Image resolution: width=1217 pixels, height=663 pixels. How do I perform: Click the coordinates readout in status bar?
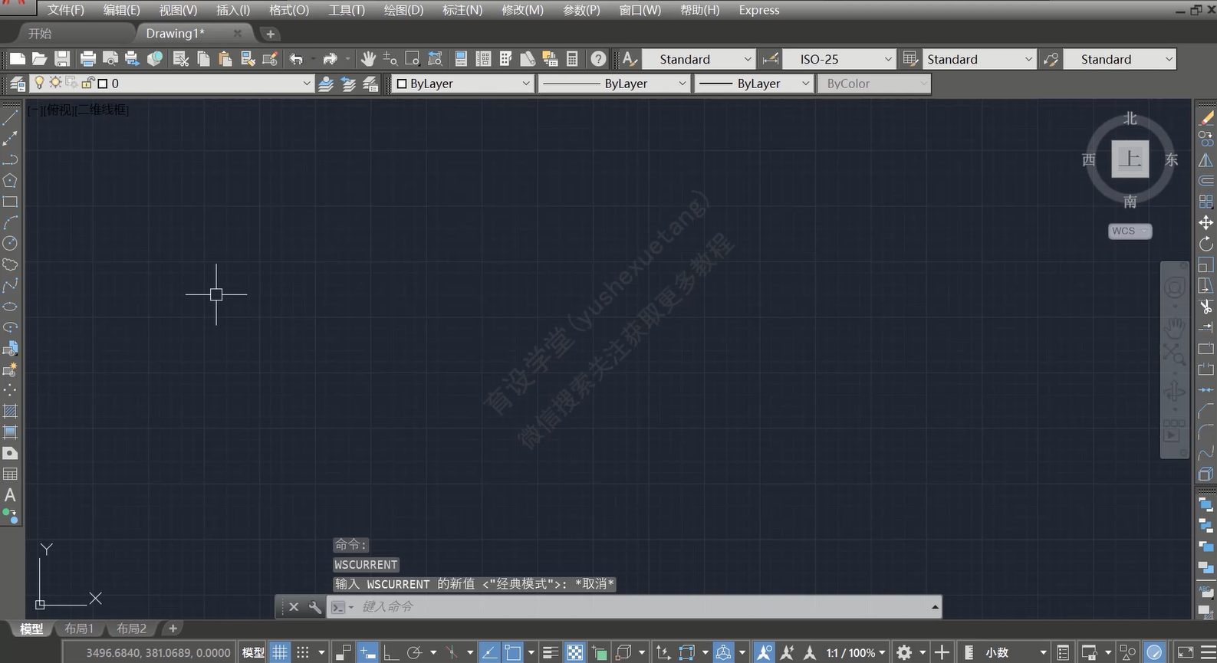click(158, 652)
